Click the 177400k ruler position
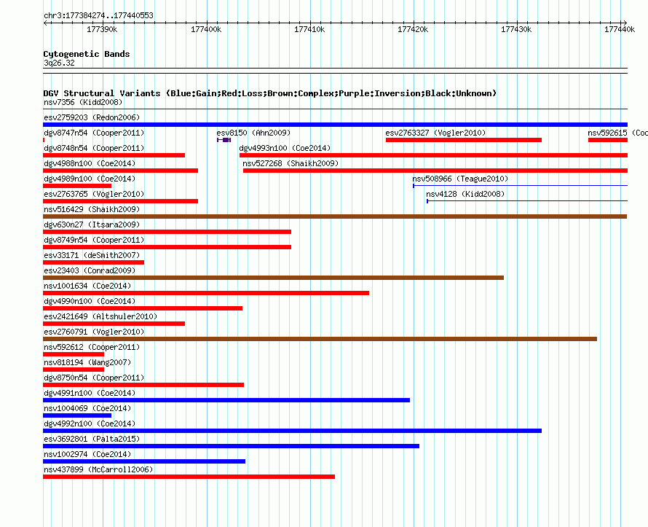The height and width of the screenshot is (527, 648). [206, 29]
